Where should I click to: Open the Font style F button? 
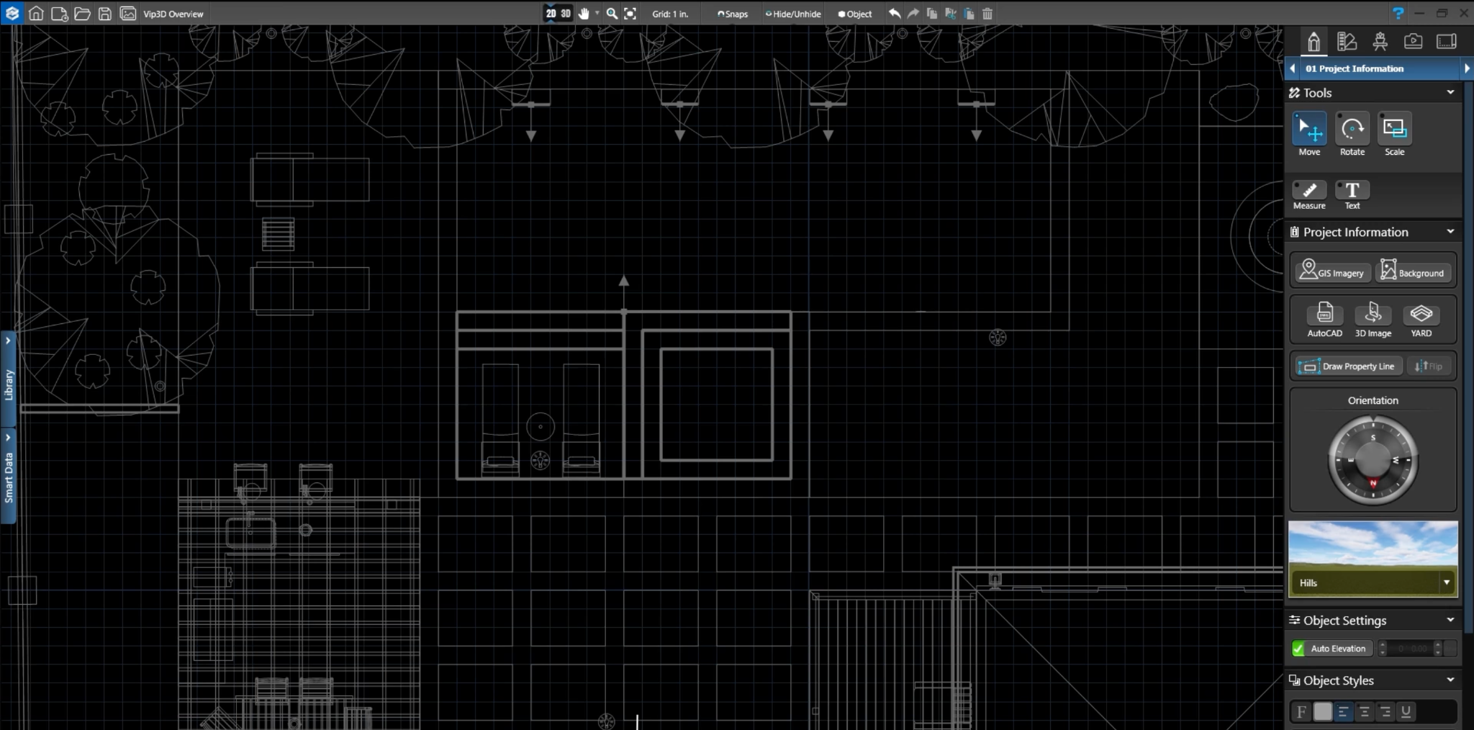1301,712
